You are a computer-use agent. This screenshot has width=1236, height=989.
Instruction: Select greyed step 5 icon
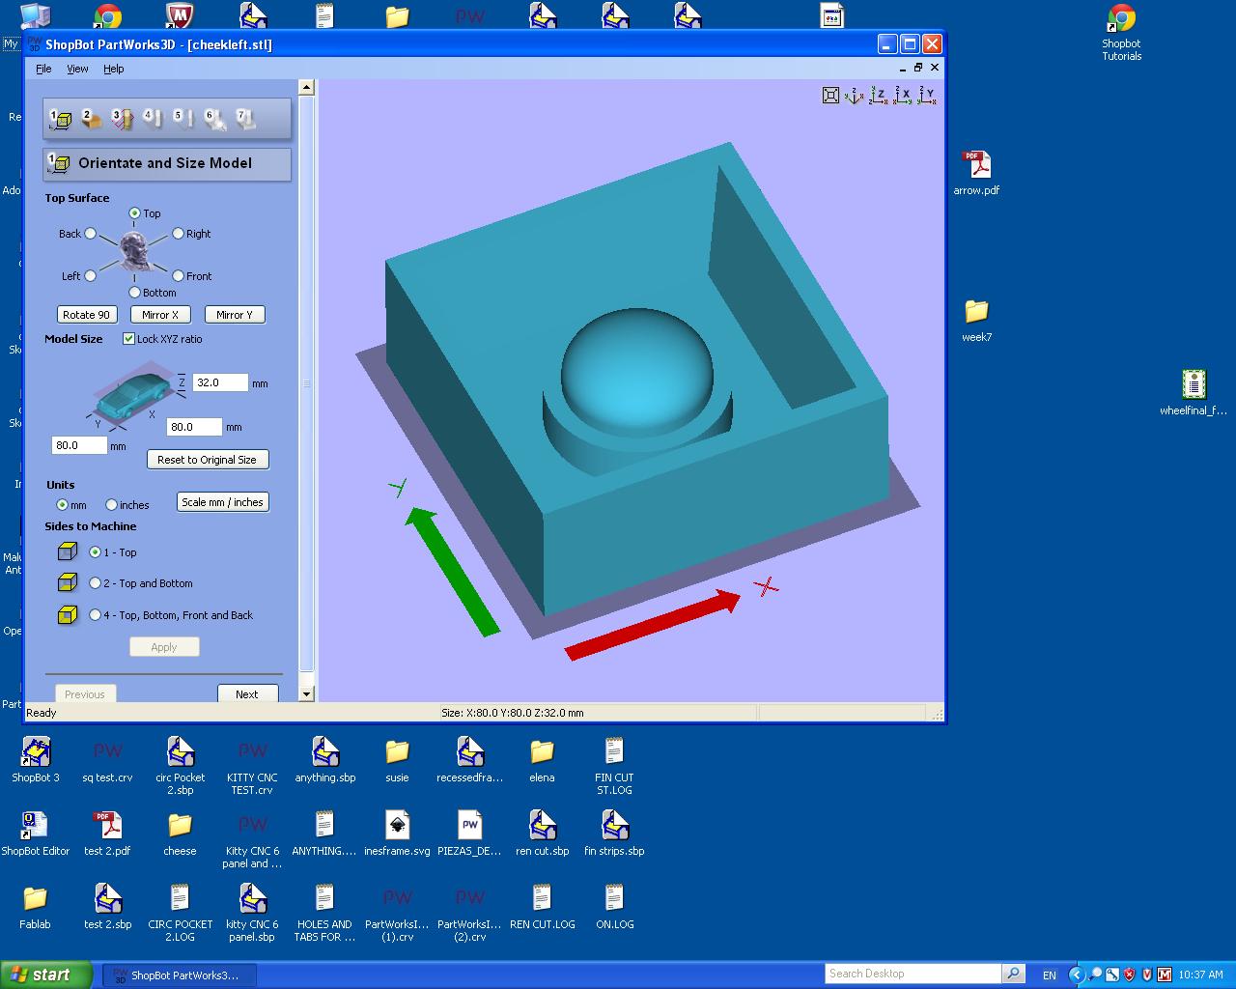pyautogui.click(x=183, y=119)
